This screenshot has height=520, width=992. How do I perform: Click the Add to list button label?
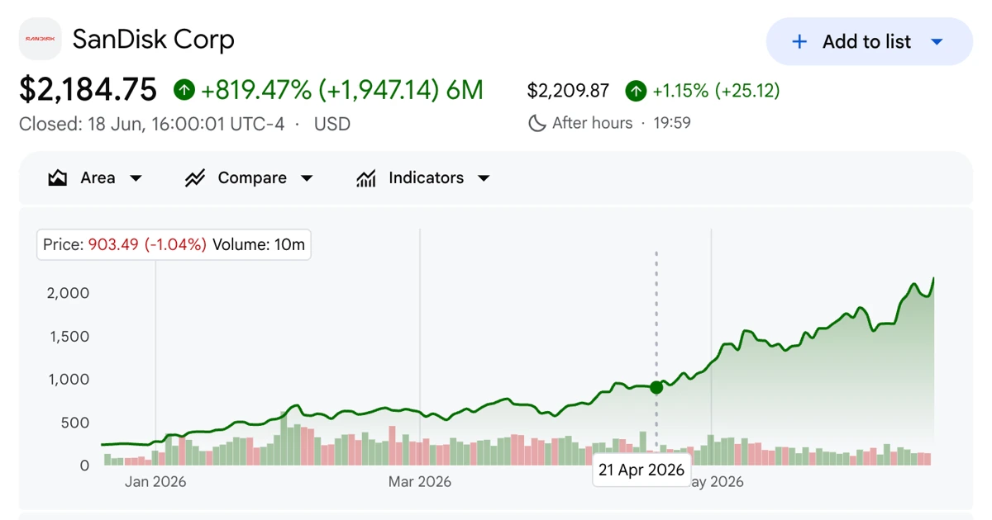pos(866,41)
